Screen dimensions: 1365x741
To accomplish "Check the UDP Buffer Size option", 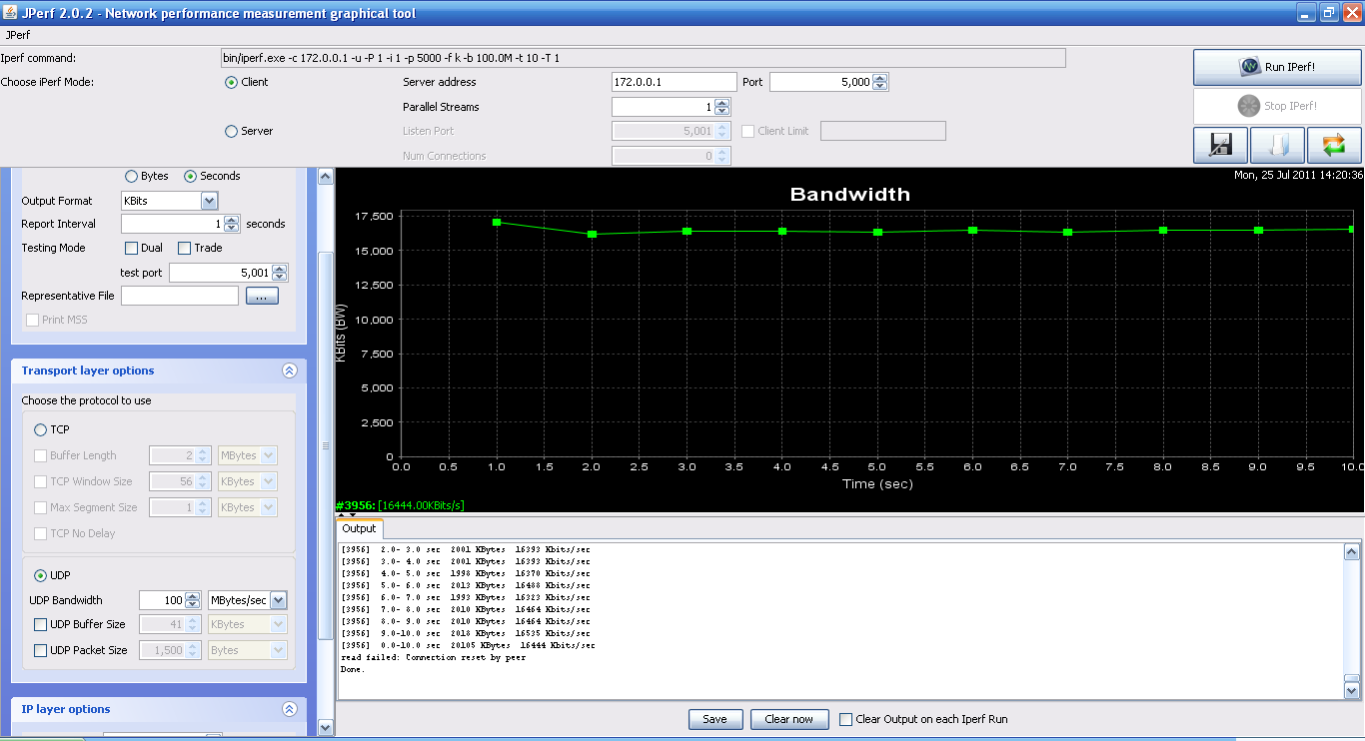I will pyautogui.click(x=41, y=624).
